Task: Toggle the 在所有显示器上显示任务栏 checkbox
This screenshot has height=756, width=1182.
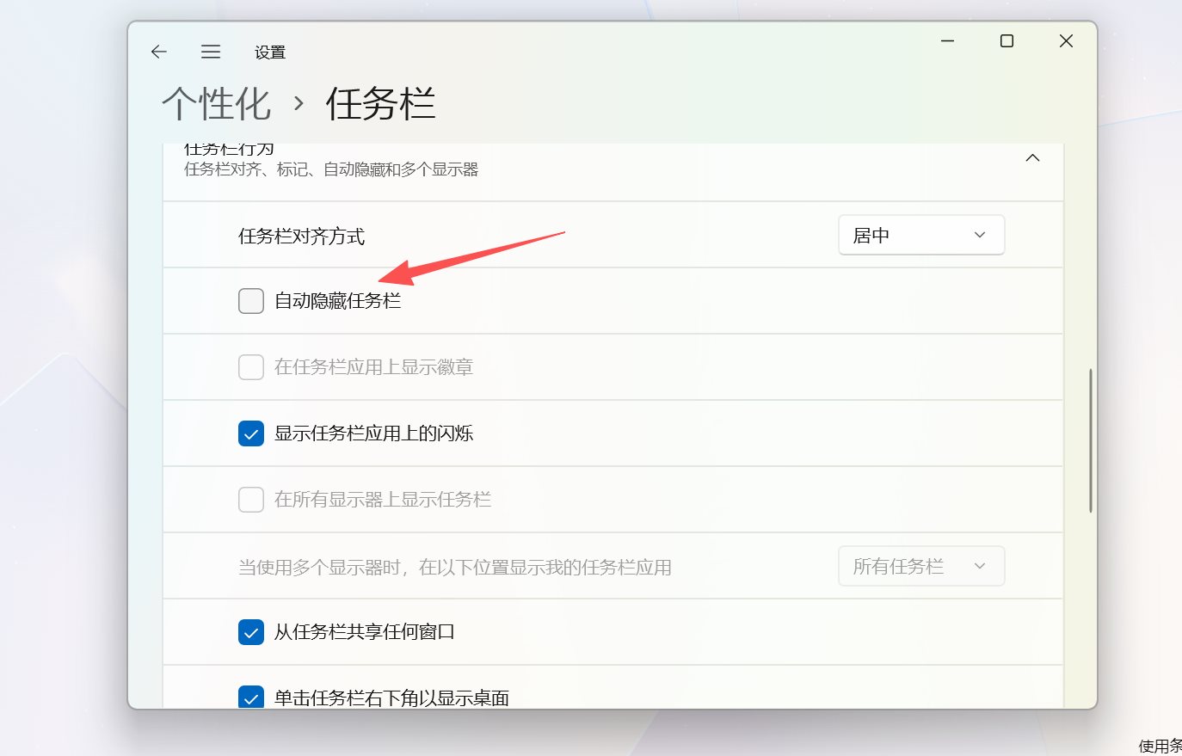Action: click(251, 500)
